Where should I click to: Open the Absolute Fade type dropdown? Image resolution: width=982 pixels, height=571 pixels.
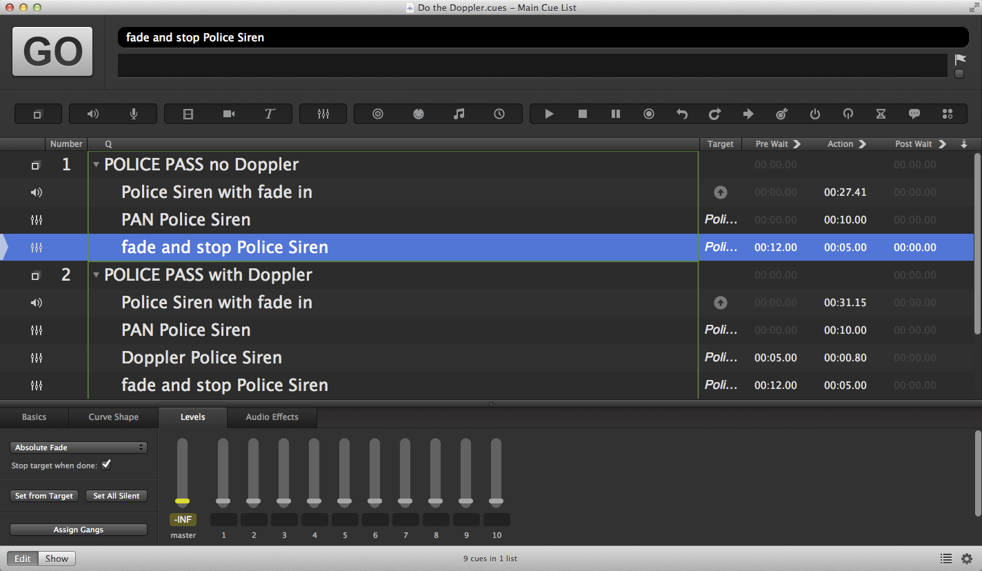(79, 448)
